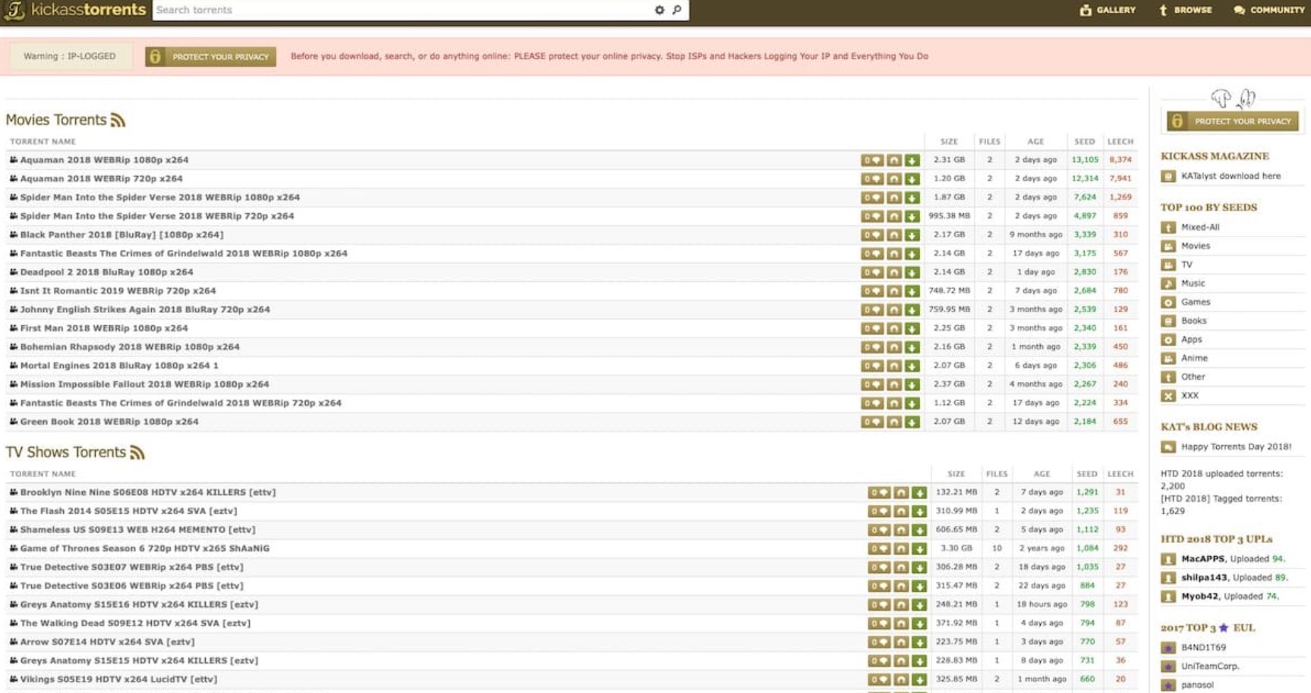Click magnet icon on Game of Thrones row
The height and width of the screenshot is (693, 1311).
[901, 549]
